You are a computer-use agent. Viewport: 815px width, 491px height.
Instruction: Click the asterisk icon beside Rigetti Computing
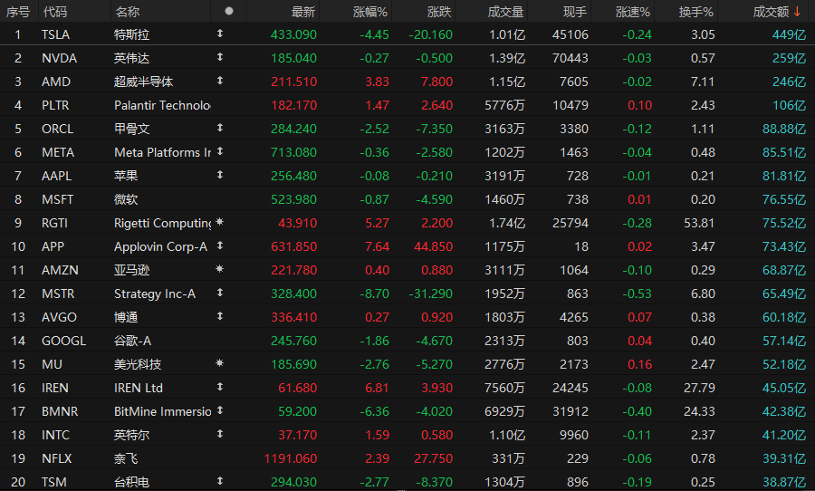(220, 222)
